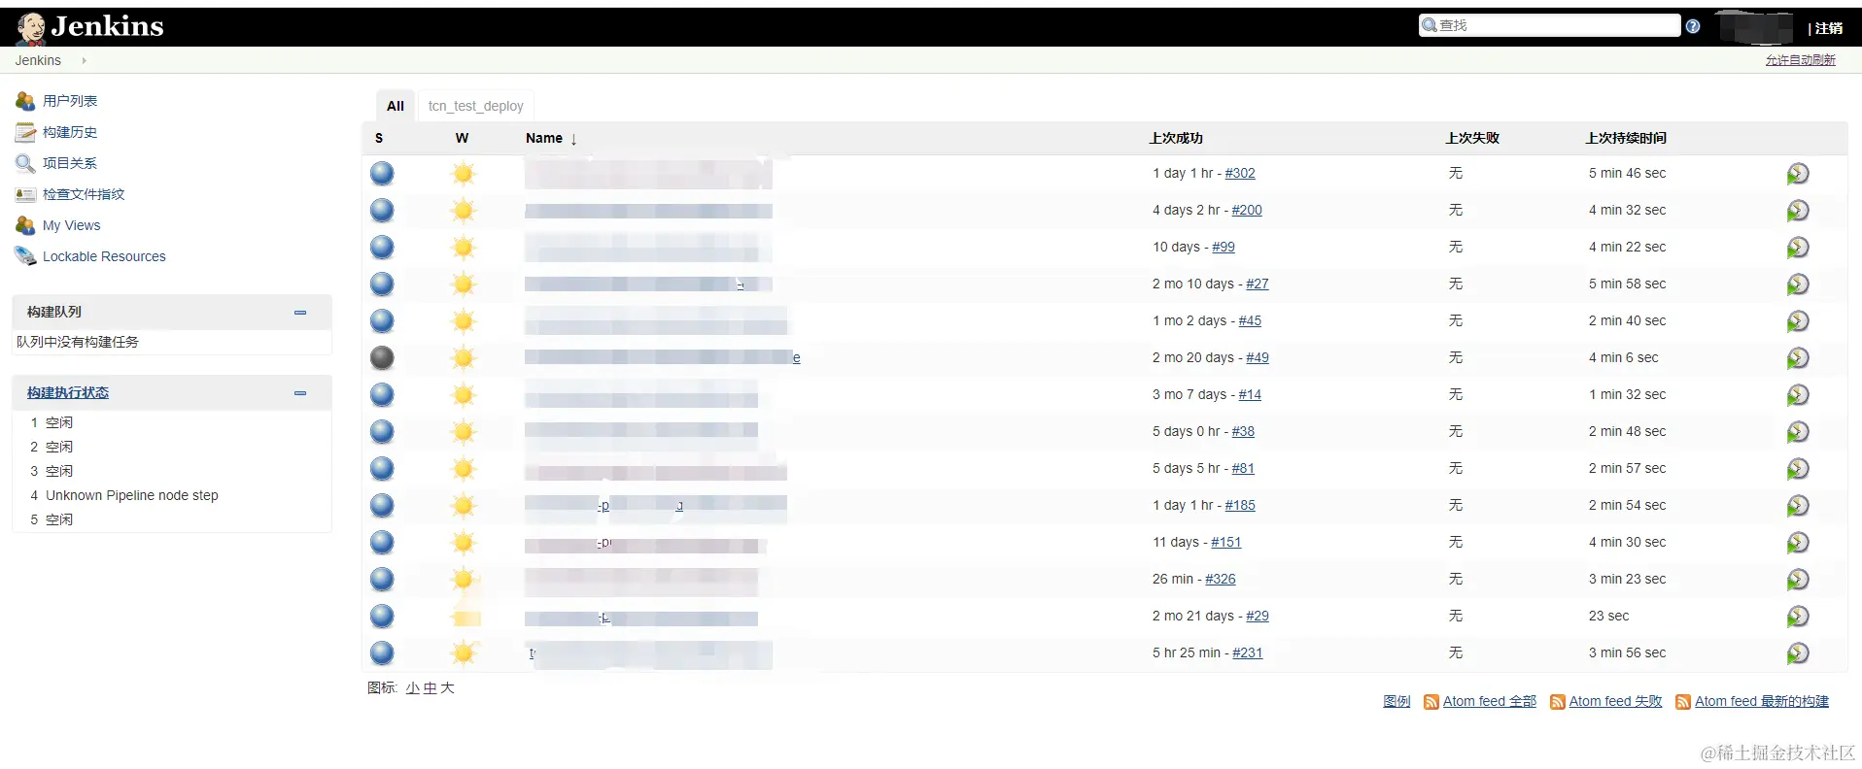Open the My Views link
This screenshot has width=1862, height=769.
[72, 225]
